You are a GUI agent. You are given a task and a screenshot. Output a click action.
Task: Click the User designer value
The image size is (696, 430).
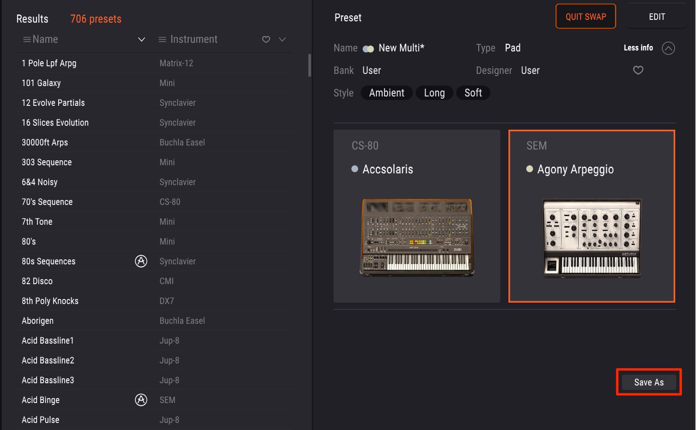(530, 71)
